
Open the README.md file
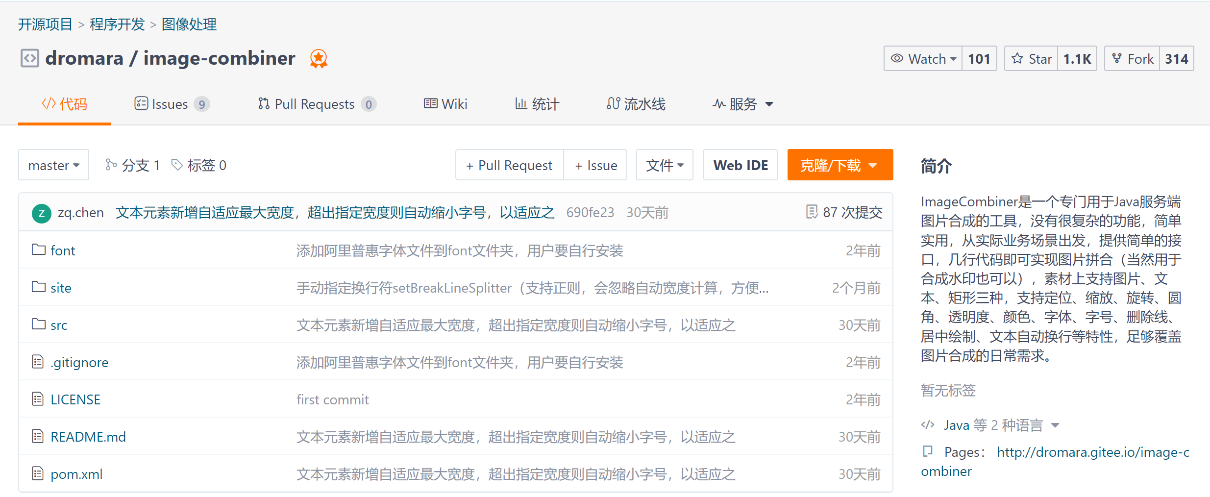pyautogui.click(x=88, y=436)
